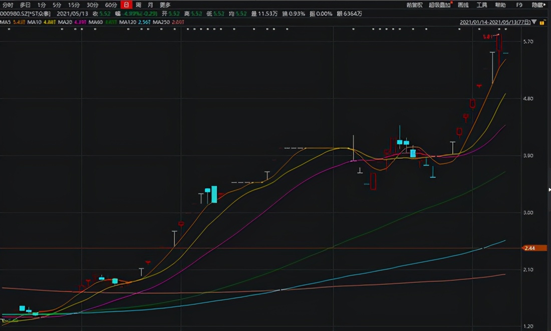The image size is (551, 331).
Task: Click the F9 button in top bar
Action: [519, 4]
